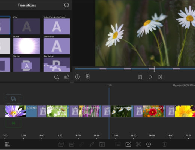Click the 11.09 playhead time label
The width and height of the screenshot is (195, 150).
tap(109, 85)
